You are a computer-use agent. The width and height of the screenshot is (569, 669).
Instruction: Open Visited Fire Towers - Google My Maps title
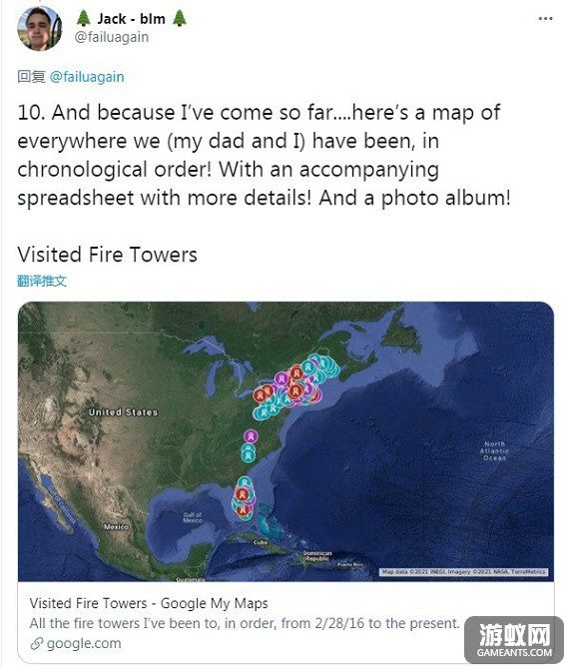149,603
